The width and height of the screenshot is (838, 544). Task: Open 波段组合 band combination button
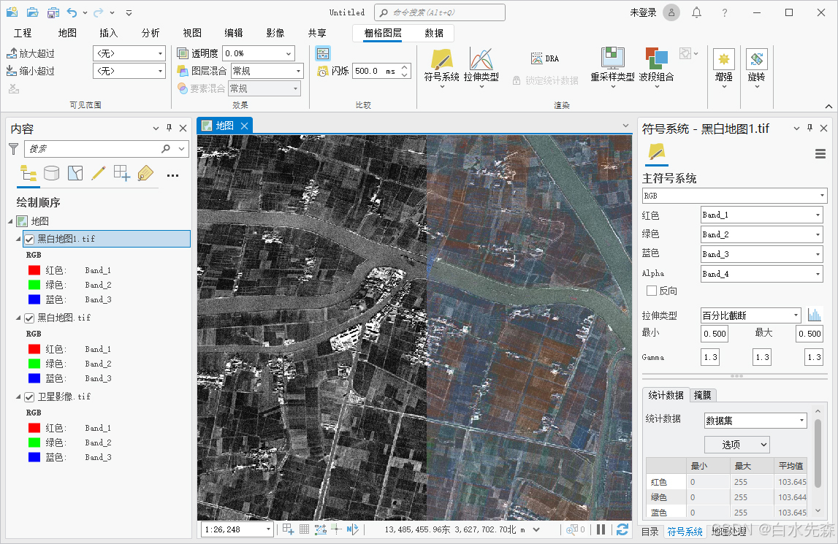coord(656,67)
